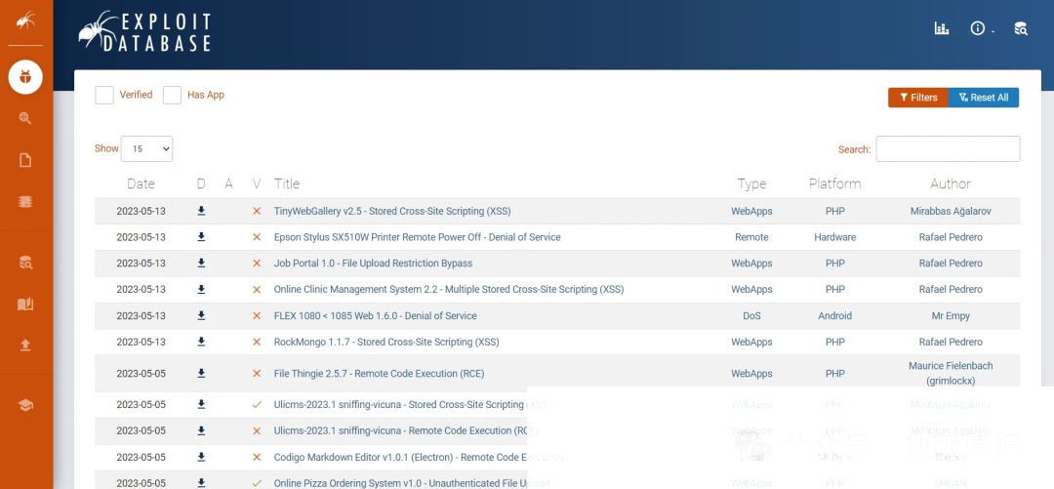Click the small spider logo atop the sidebar

tap(25, 21)
